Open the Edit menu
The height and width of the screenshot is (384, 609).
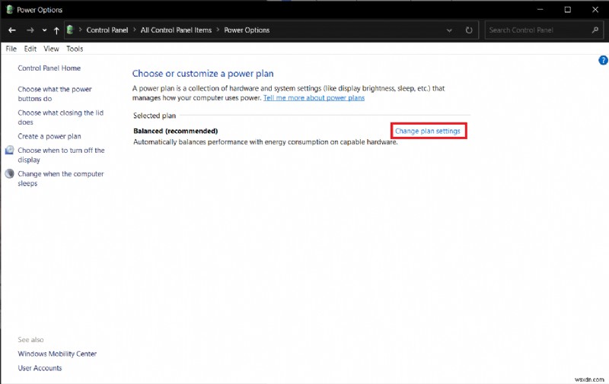(30, 49)
